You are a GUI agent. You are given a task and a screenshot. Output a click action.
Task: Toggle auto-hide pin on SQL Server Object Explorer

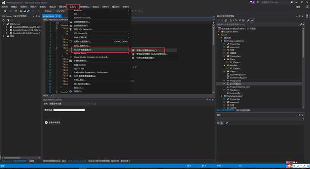[36, 16]
